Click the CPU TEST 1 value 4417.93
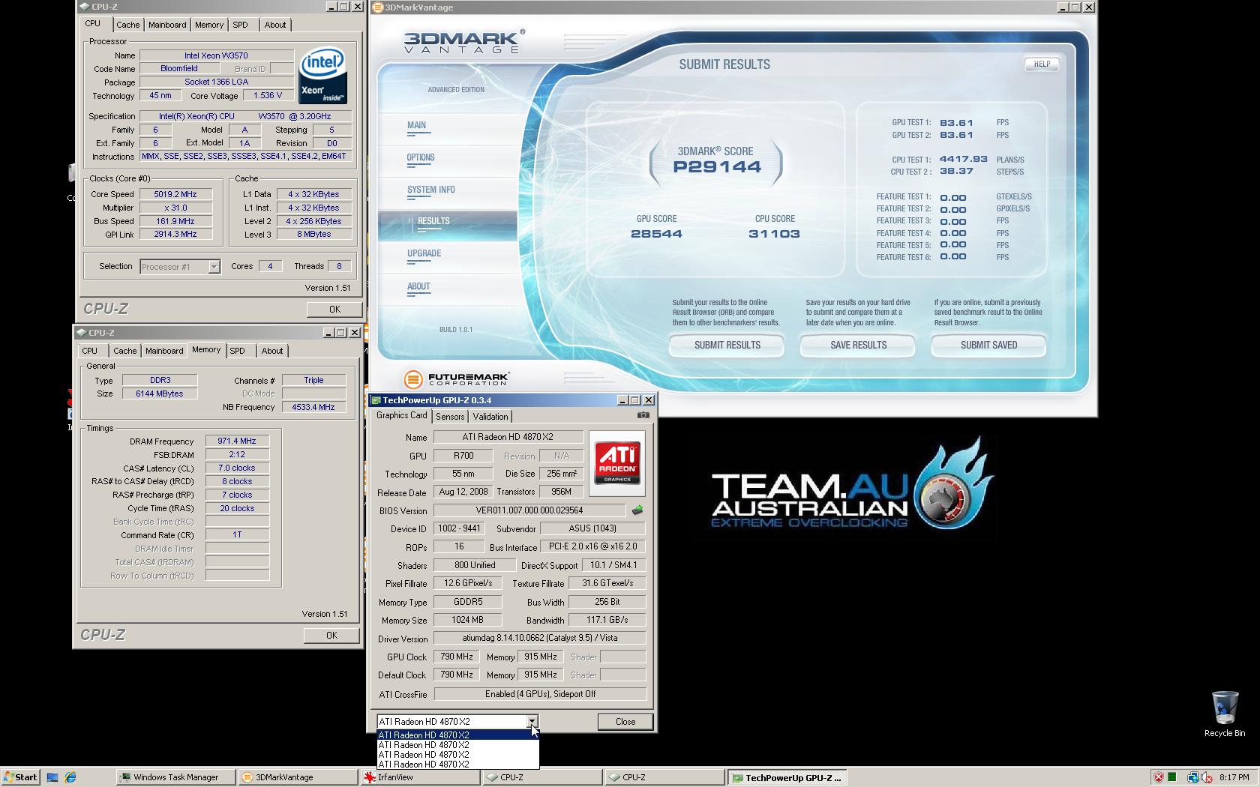The image size is (1260, 787). [964, 159]
